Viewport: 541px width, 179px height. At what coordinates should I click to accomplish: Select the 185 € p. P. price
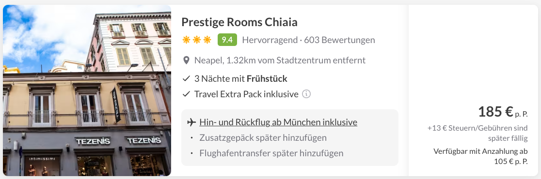click(x=503, y=112)
